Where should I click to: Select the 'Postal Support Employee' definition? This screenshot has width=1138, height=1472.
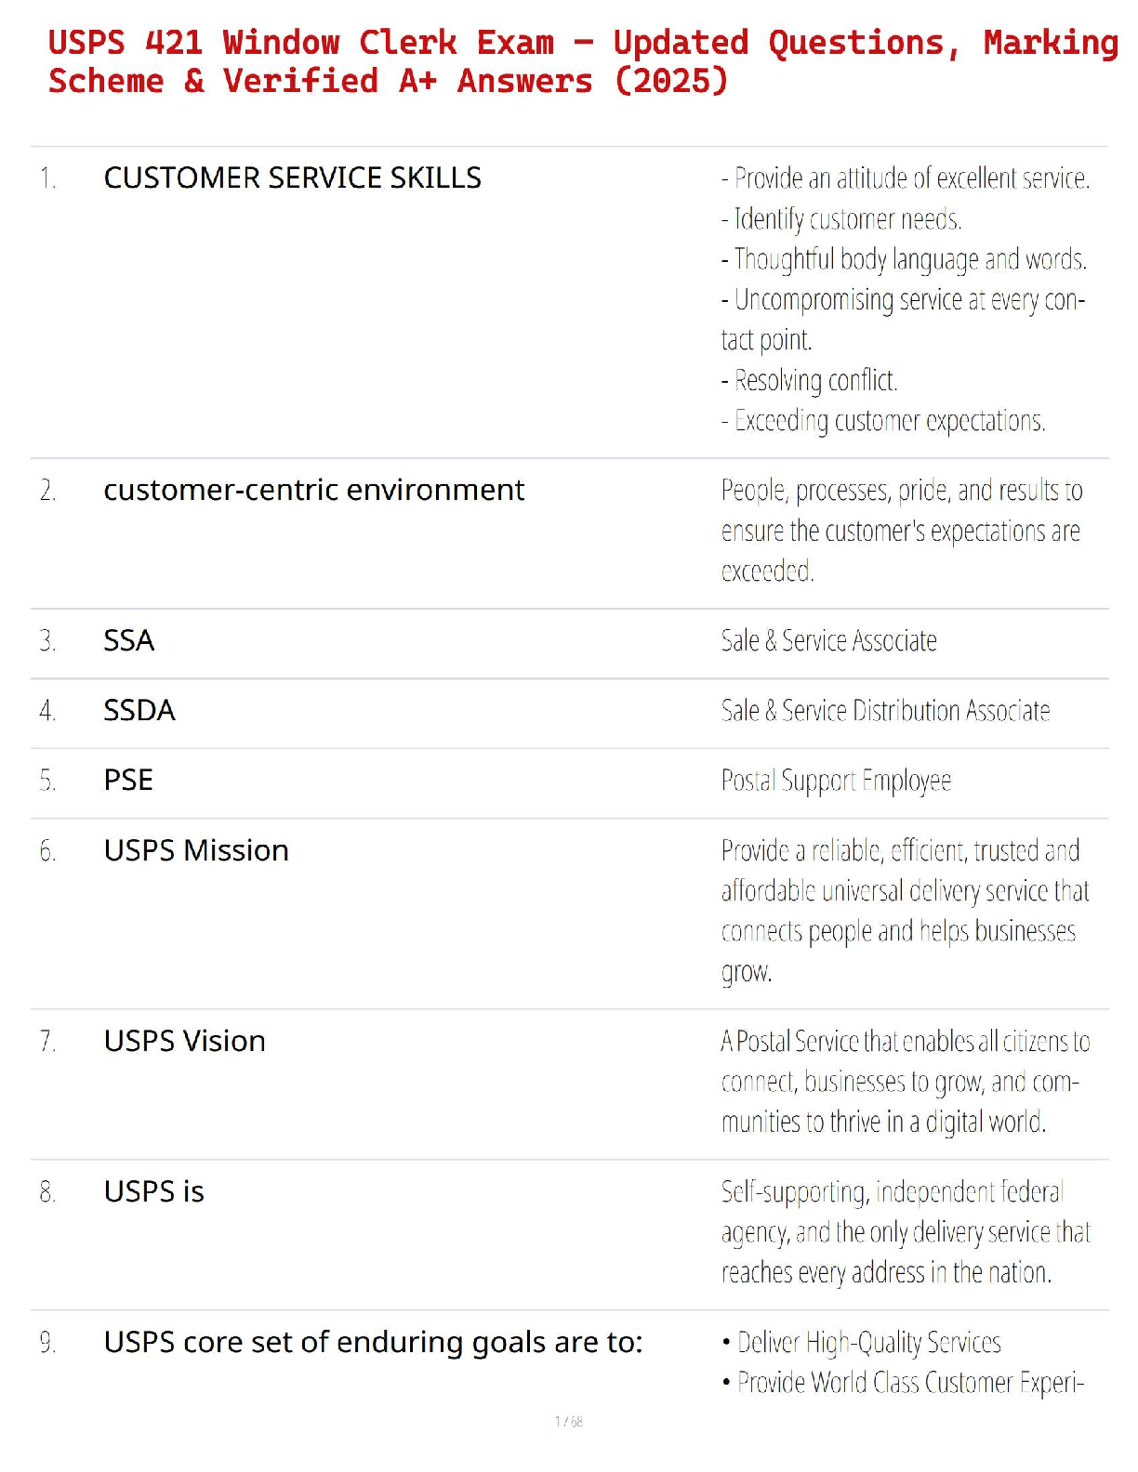pyautogui.click(x=836, y=781)
